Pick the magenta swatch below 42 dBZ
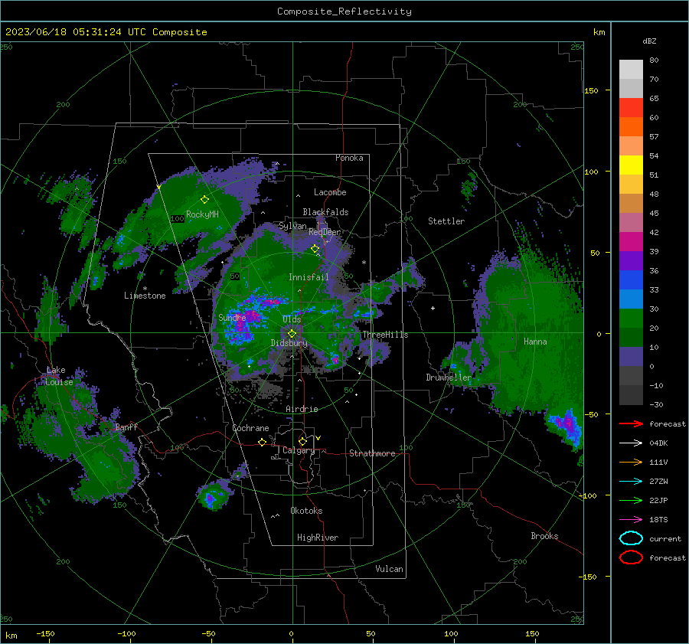This screenshot has height=644, width=689. (631, 242)
